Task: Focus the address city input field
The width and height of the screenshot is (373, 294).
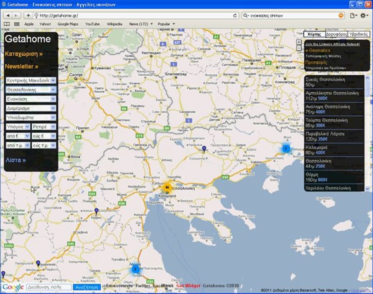Action: click(x=49, y=287)
